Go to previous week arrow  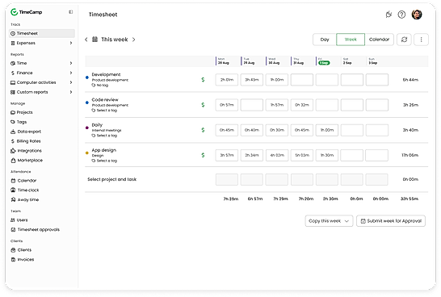(86, 40)
